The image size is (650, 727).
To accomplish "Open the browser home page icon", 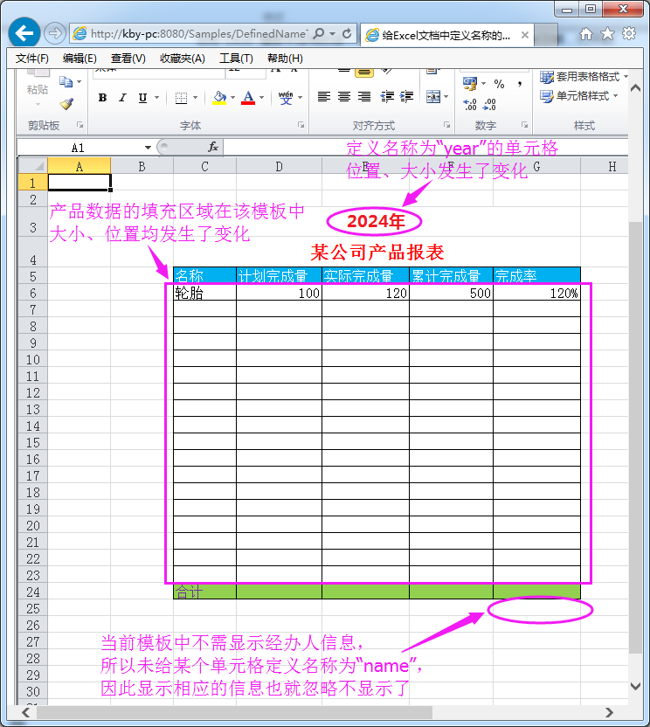I will point(586,33).
